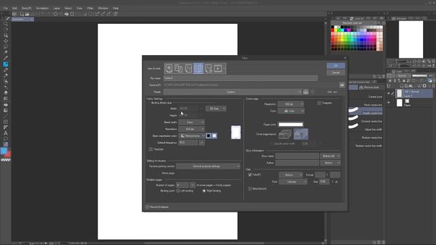Screen dimensions: 436x245
Task: Select the Fill bucket tool in tool palette
Action: 5,105
